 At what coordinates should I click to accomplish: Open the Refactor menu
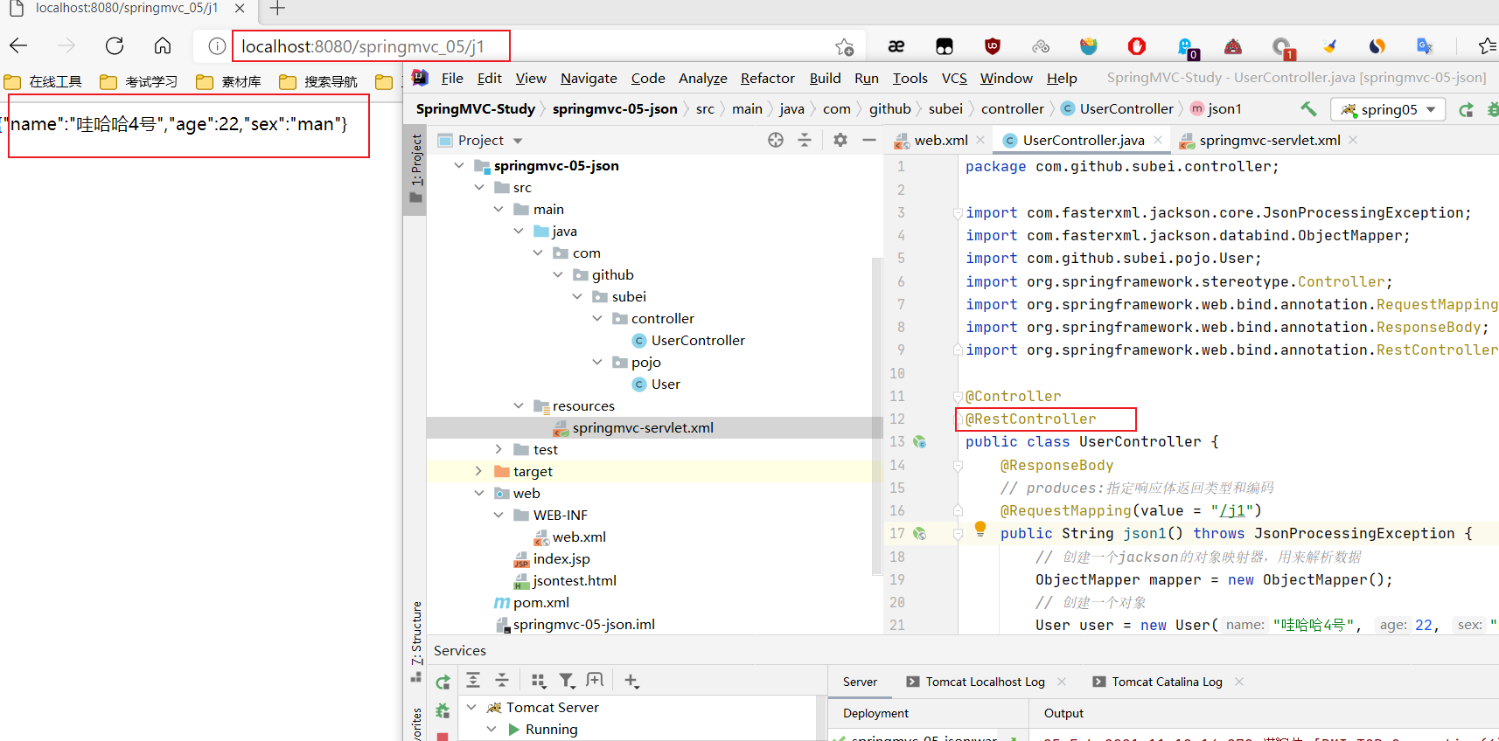coord(767,78)
